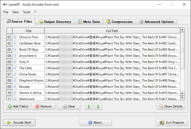Open the question mark help menu
This screenshot has height=129, width=191.
(x=35, y=12)
